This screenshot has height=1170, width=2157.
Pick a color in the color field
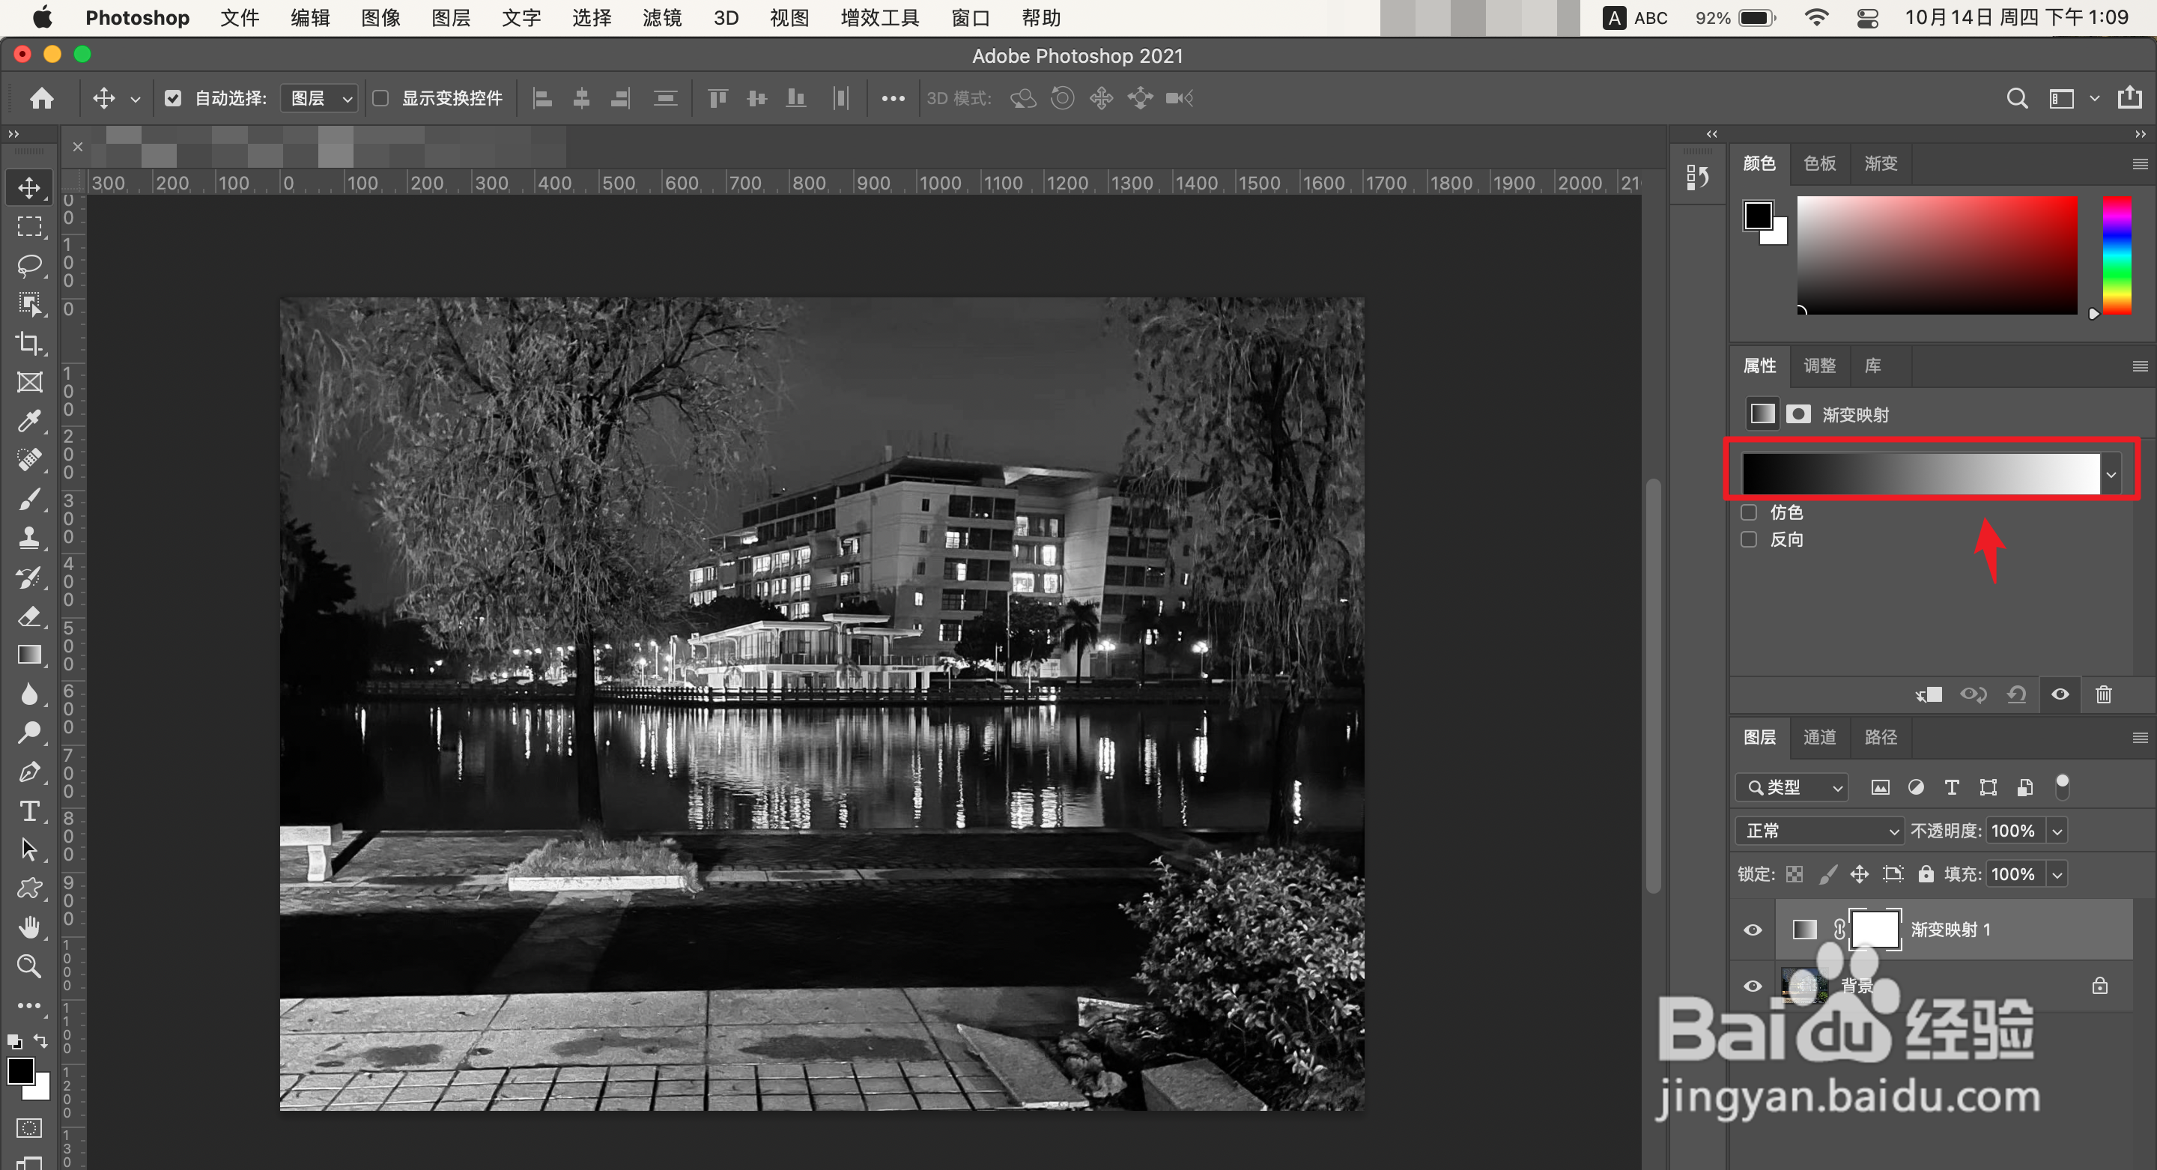[x=1937, y=255]
